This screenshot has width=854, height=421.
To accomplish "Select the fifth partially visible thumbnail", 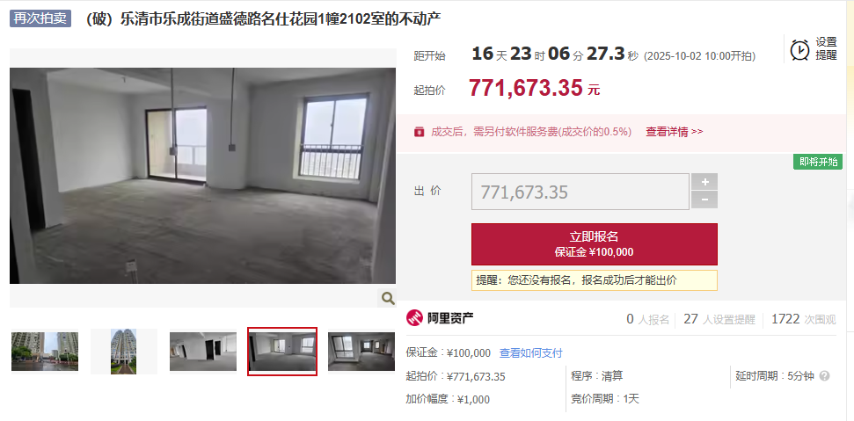I will tap(361, 352).
